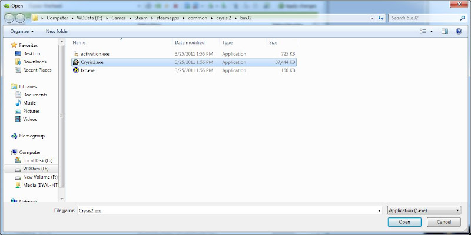Click the search magnifier icon
Viewport: 471px width, 235px height.
(463, 18)
